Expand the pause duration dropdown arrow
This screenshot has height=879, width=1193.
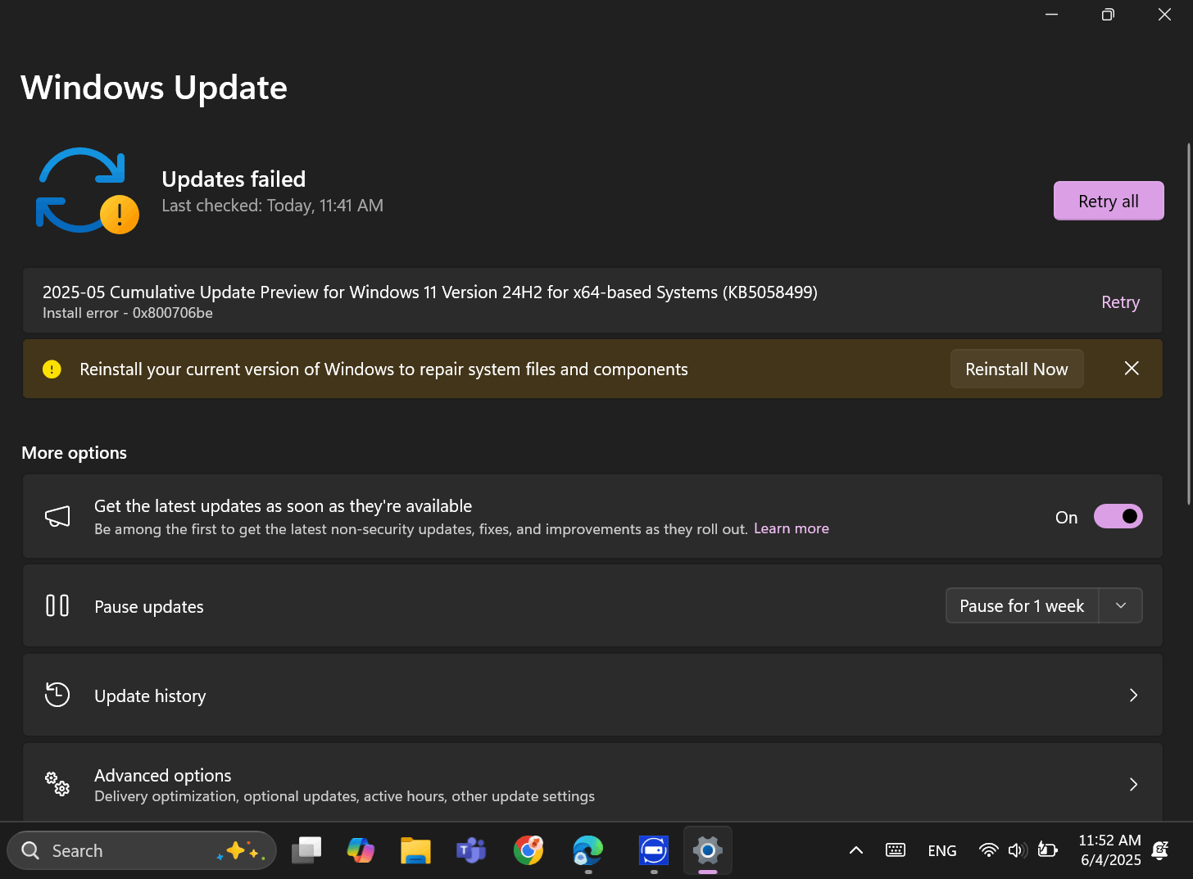point(1121,605)
